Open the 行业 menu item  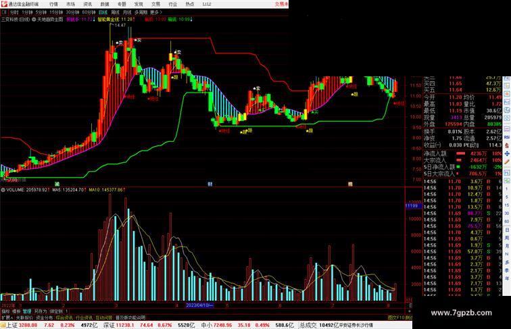coord(173,4)
